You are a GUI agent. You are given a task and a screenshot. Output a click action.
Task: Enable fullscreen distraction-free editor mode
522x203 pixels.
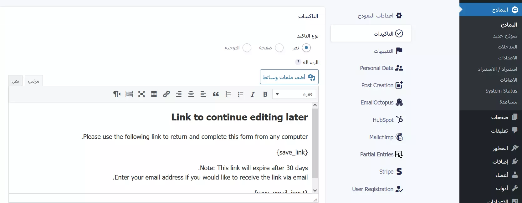[x=141, y=94]
